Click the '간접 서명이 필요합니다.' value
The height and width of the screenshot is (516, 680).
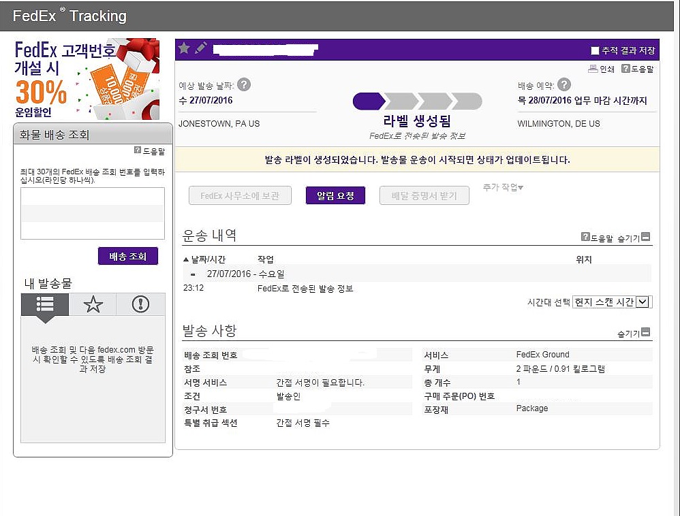coord(320,383)
